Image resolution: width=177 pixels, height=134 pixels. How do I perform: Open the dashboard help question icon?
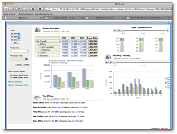coord(168,22)
